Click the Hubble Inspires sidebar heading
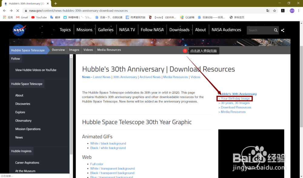 coord(21,151)
